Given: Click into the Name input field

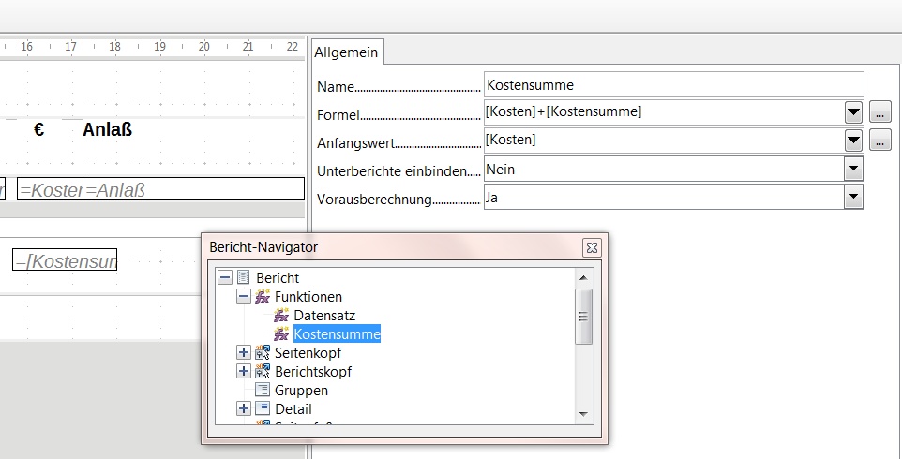Looking at the screenshot, I should [672, 85].
